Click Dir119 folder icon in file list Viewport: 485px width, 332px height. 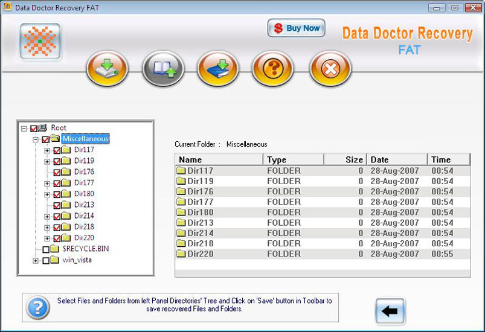pyautogui.click(x=181, y=181)
